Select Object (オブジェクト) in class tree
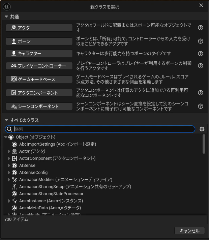This screenshot has height=240, width=209. [35, 137]
